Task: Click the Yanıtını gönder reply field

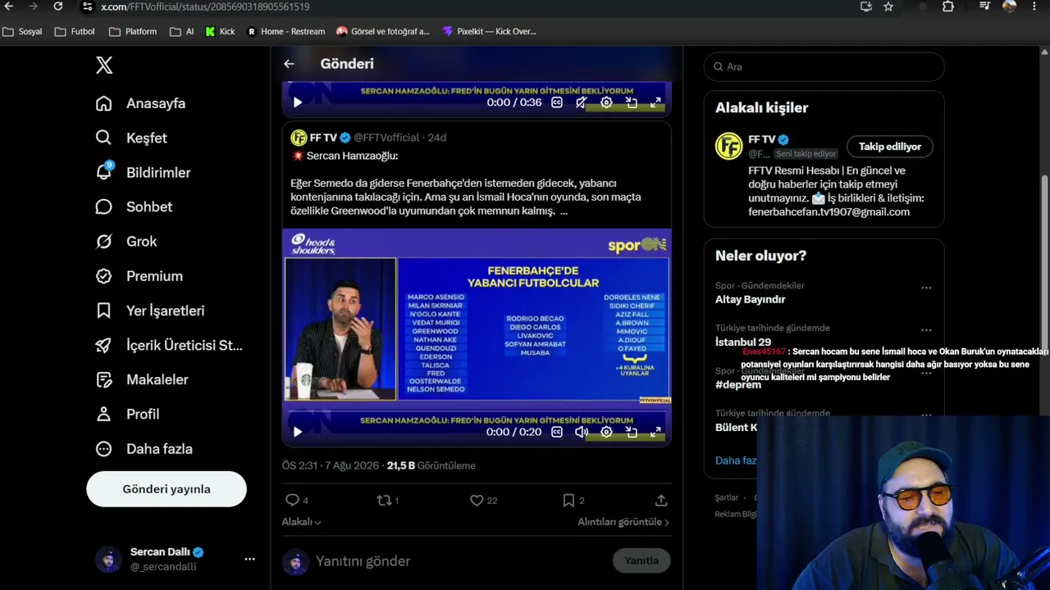Action: point(459,561)
